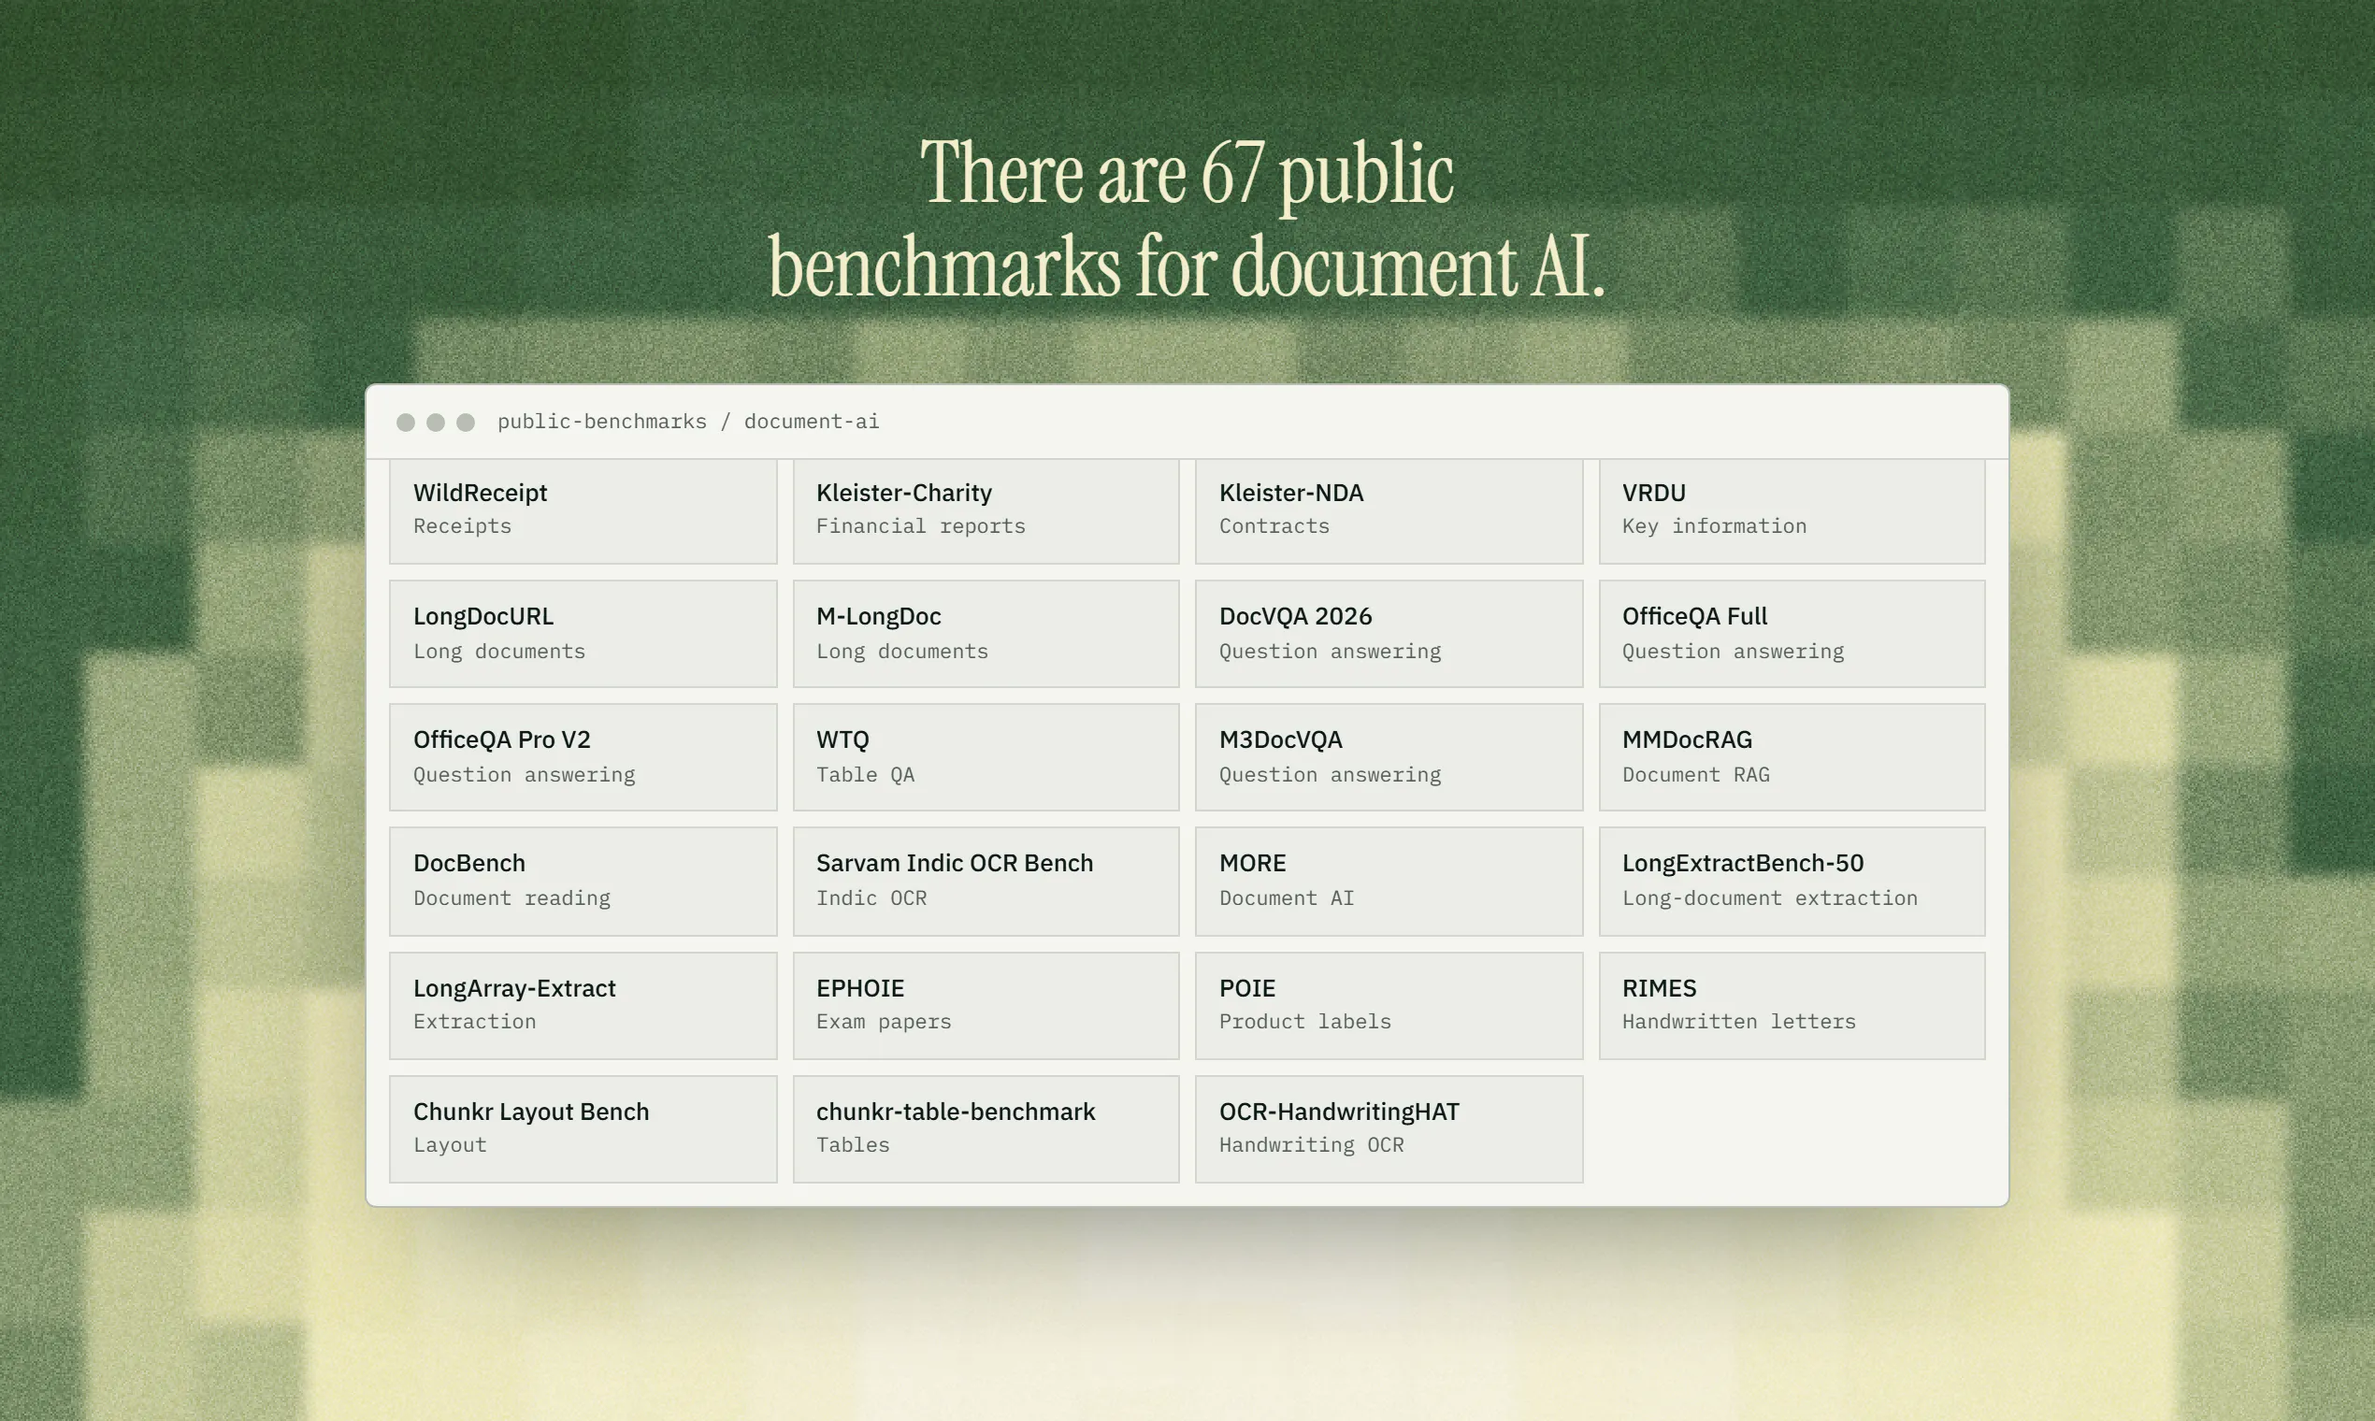Open the Kleister-NDA contracts card
This screenshot has width=2375, height=1421.
point(1389,511)
